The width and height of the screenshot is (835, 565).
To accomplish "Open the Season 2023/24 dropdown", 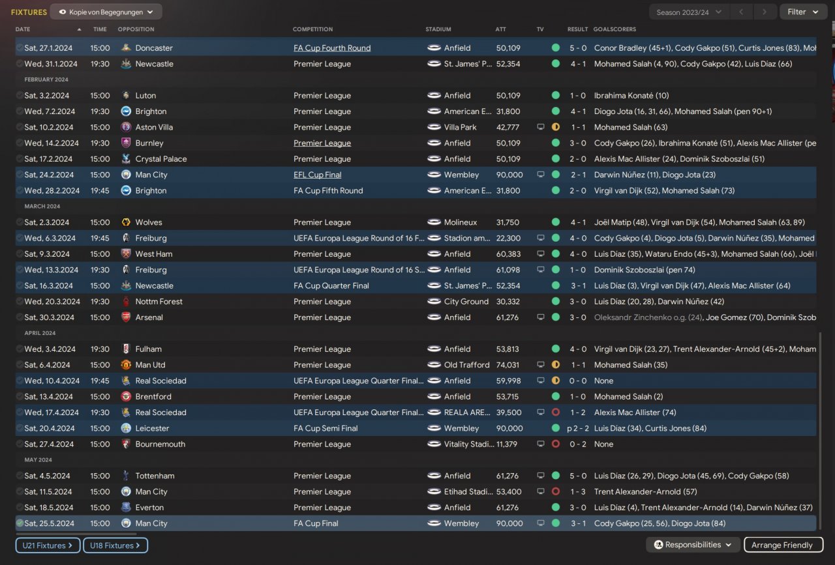I will click(690, 12).
